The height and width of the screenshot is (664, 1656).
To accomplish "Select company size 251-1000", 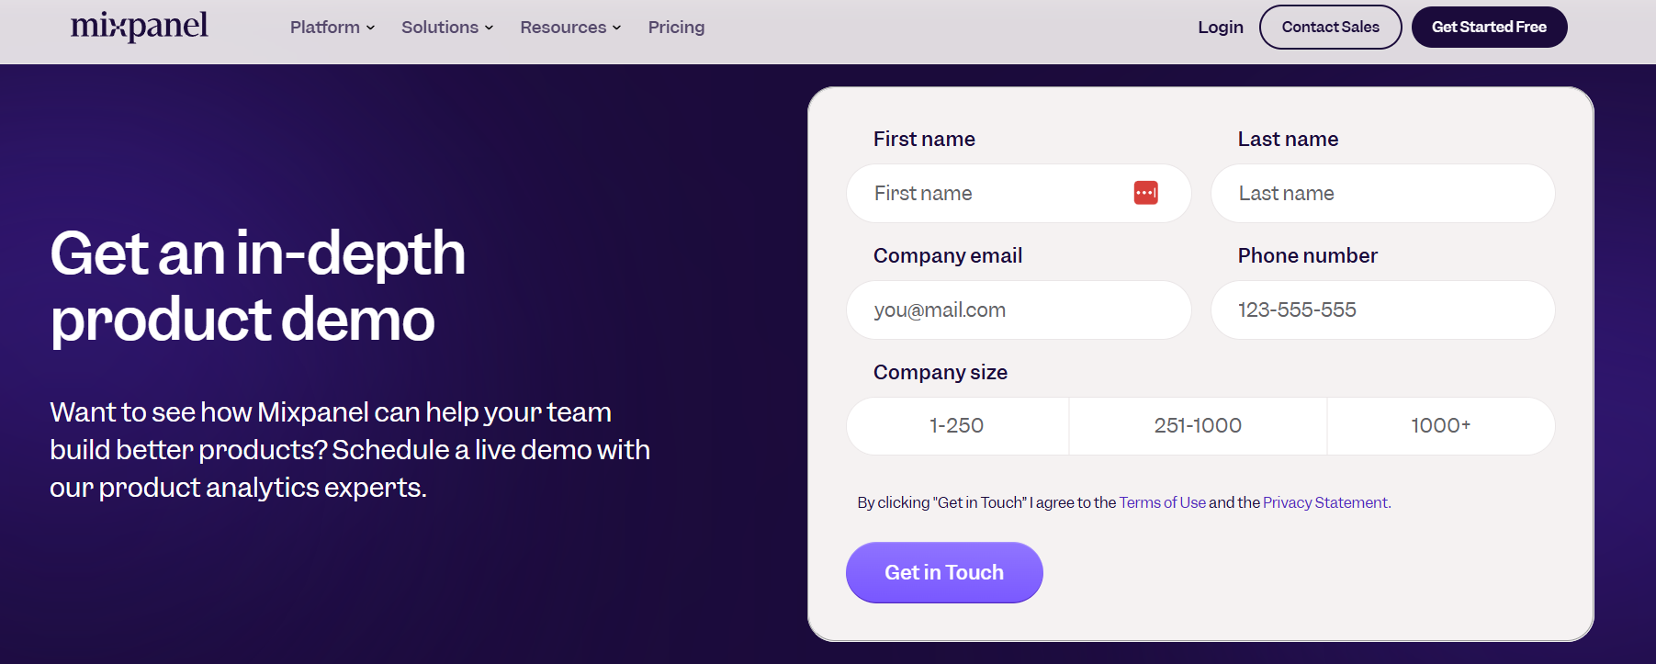I will point(1198,425).
